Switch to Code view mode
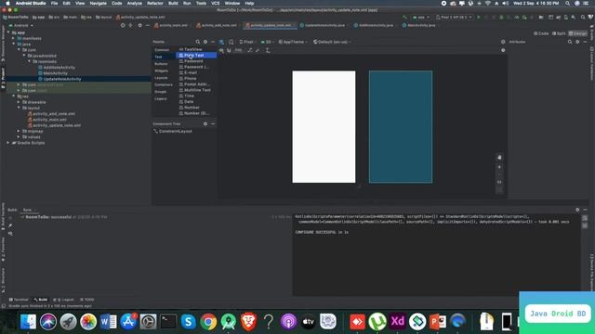595x334 pixels. pos(541,33)
